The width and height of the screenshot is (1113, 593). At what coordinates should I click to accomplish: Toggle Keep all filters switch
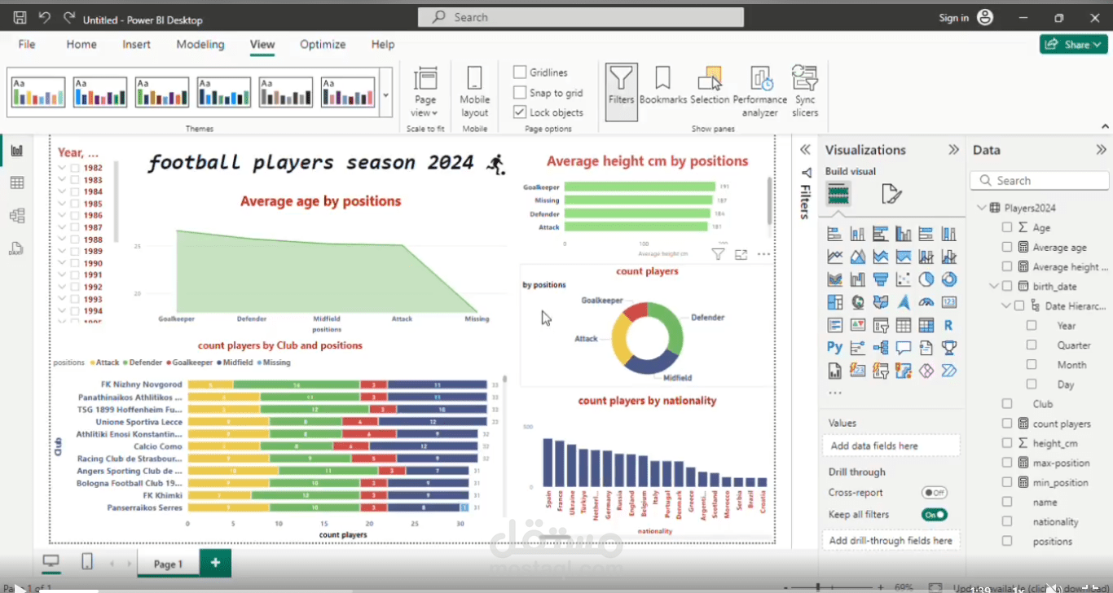934,515
